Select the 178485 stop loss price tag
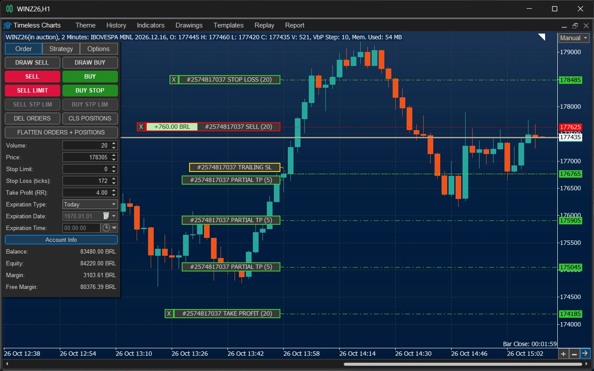This screenshot has width=594, height=371. coord(570,80)
